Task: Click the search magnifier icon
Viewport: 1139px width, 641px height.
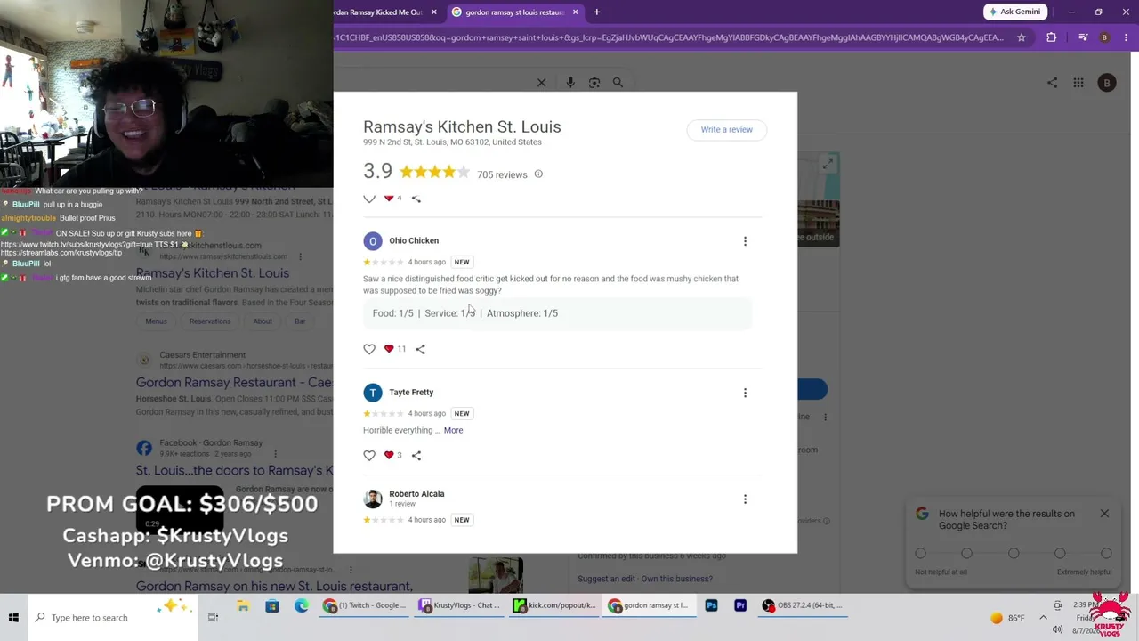Action: tap(618, 83)
